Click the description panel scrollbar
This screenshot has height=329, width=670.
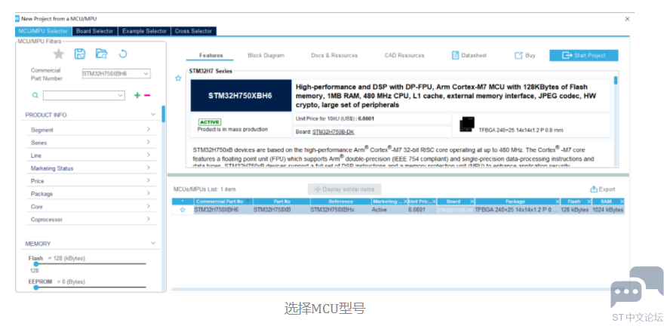(616, 81)
